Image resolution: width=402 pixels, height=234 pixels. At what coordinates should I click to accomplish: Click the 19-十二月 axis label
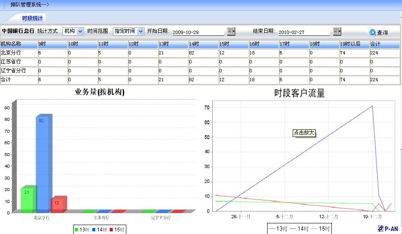click(x=372, y=217)
